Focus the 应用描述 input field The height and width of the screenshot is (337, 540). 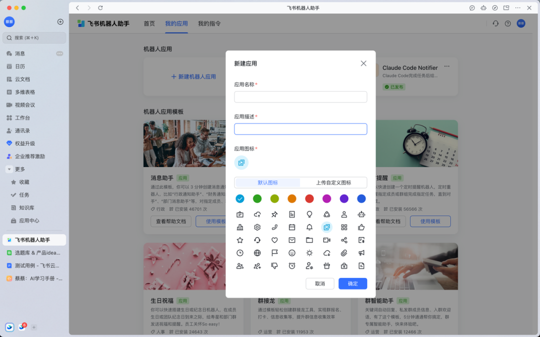(300, 129)
